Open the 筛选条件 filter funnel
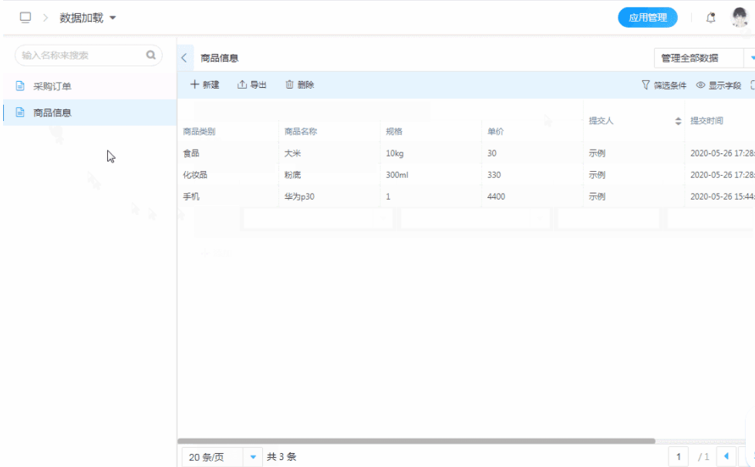This screenshot has width=755, height=467. tap(645, 86)
